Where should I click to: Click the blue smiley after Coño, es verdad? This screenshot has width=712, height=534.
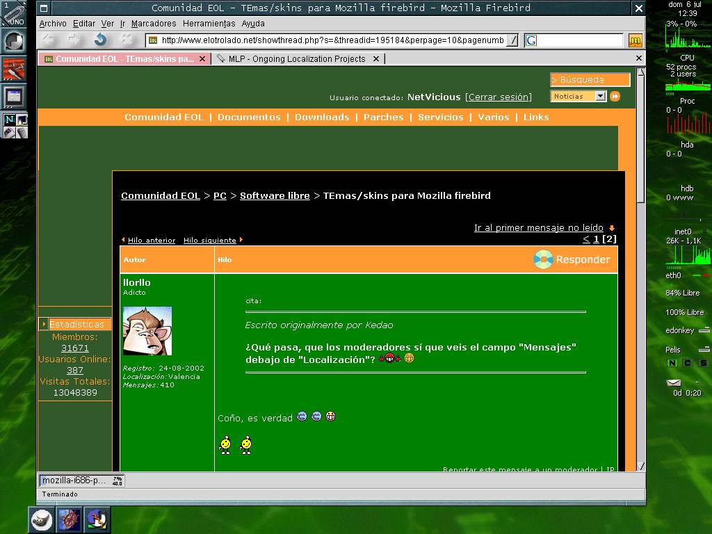302,416
